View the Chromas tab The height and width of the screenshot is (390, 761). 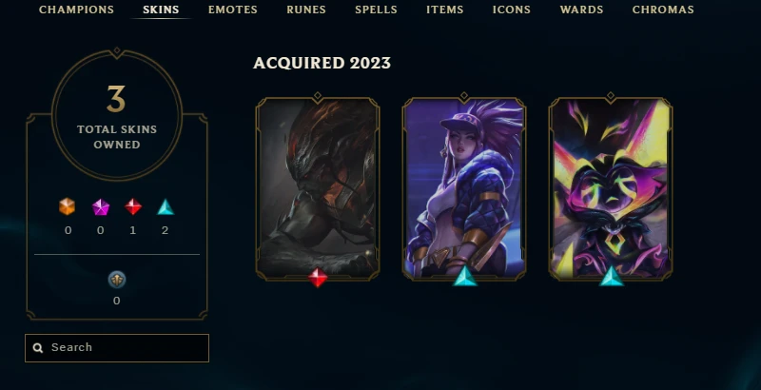663,10
